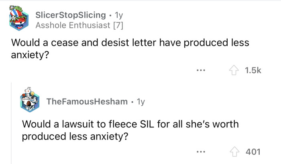Viewport: 281px width, 164px height.
Task: Click the 1y timestamp beside TheFamousHesham
Action: coord(140,102)
